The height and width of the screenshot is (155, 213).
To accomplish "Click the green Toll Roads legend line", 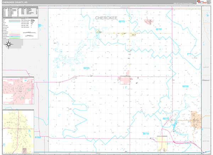I will pyautogui.click(x=15, y=38).
